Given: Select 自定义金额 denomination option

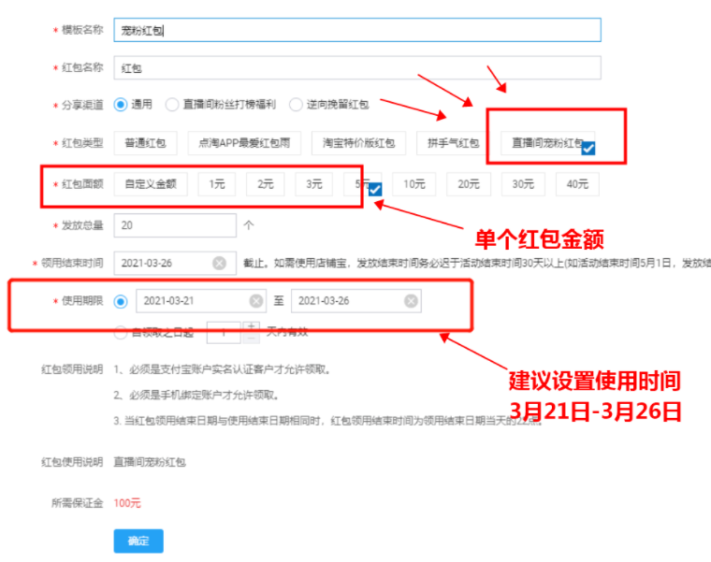Looking at the screenshot, I should (151, 184).
